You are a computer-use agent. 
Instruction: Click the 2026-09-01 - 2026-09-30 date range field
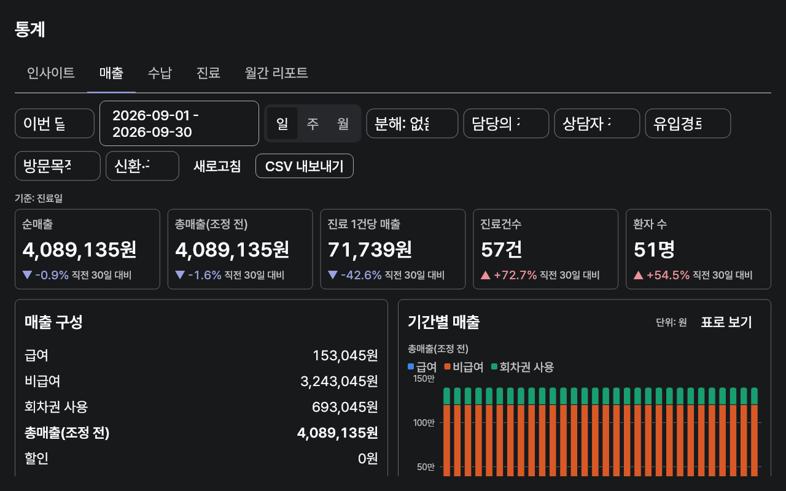[x=179, y=123]
